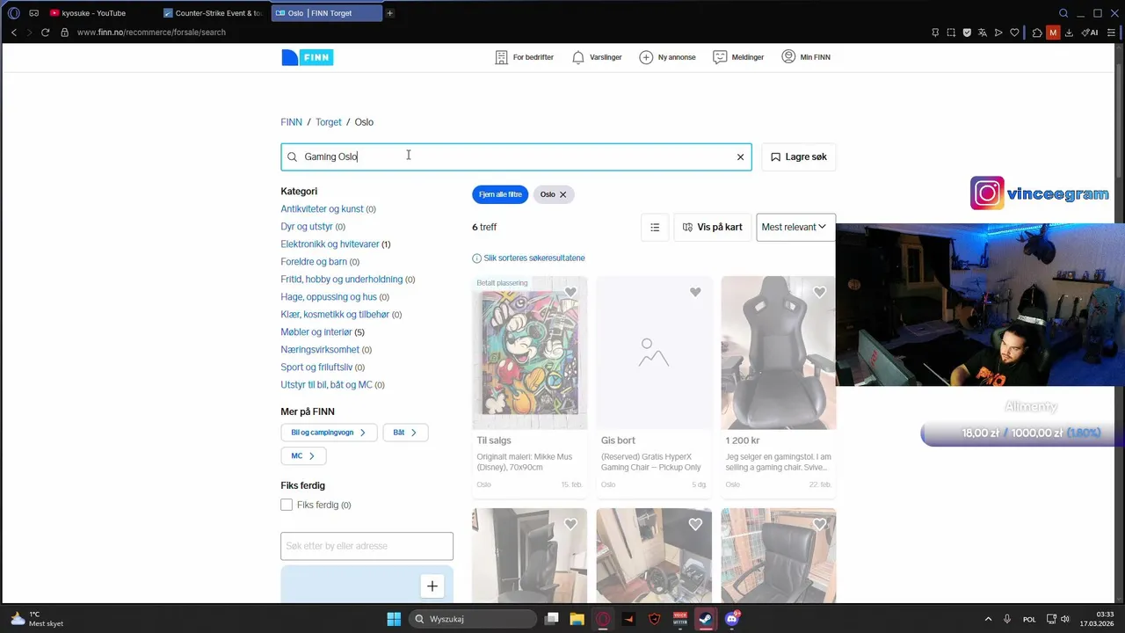Screen dimensions: 1125x633
Task: Remove the Oslo filter chip
Action: 563,194
